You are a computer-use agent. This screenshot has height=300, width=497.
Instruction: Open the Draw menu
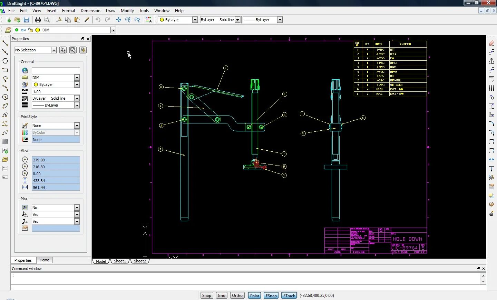click(110, 11)
